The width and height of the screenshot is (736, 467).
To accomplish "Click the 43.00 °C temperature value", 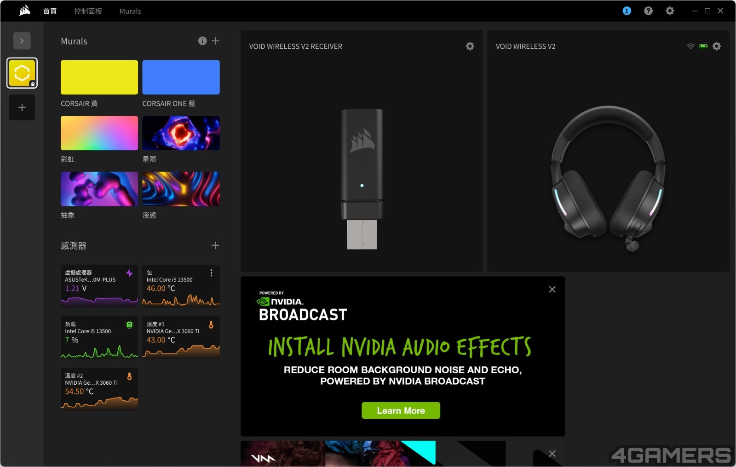I will pyautogui.click(x=161, y=340).
